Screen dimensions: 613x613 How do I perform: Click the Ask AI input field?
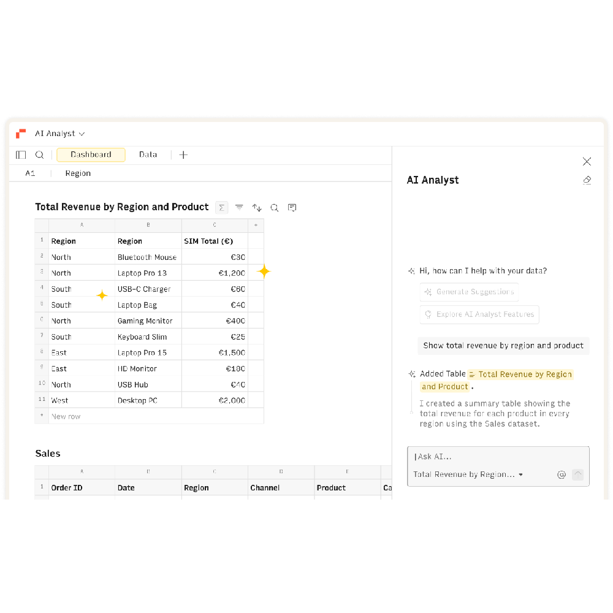(x=498, y=457)
